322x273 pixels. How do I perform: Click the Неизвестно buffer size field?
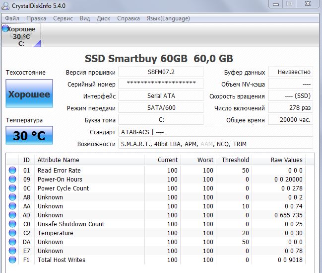pyautogui.click(x=291, y=72)
